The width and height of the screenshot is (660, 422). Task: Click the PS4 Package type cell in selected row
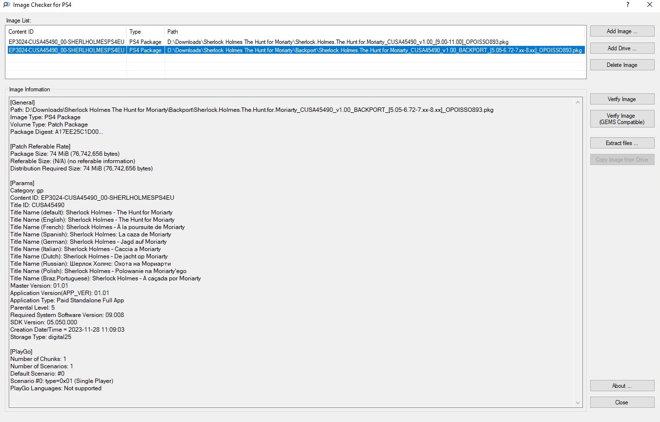(145, 50)
